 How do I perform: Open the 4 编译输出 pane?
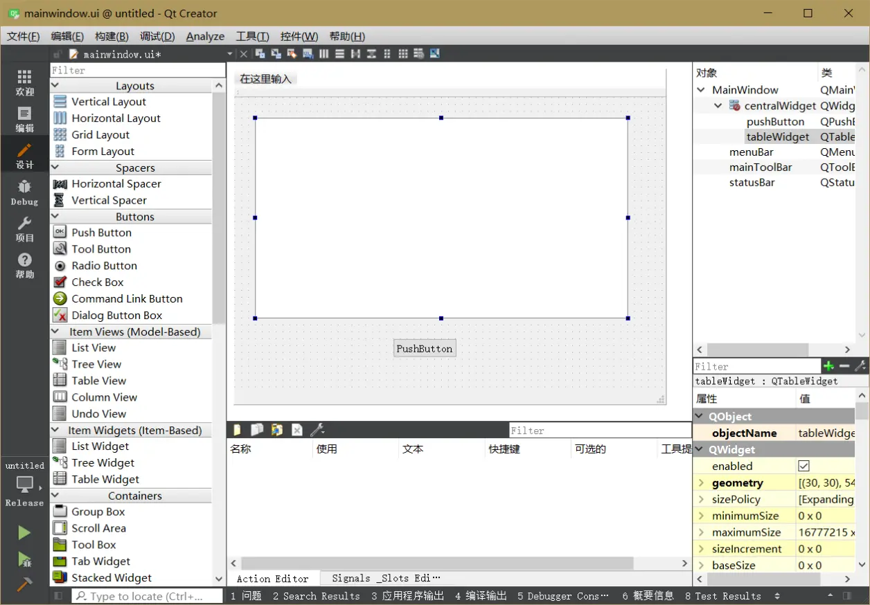[x=481, y=595]
